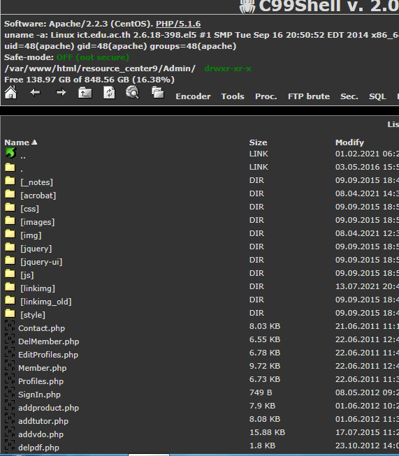Open the Contact.php file
The height and width of the screenshot is (456, 399).
(42, 328)
